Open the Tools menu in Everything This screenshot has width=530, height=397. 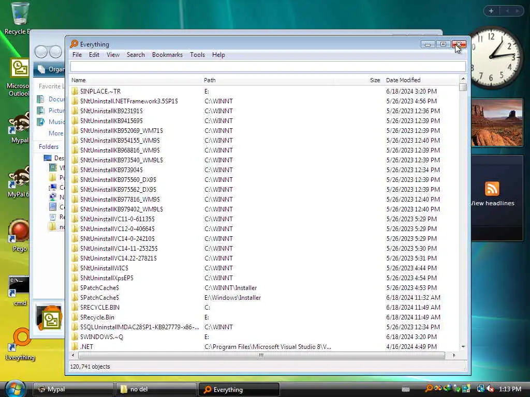pyautogui.click(x=197, y=55)
